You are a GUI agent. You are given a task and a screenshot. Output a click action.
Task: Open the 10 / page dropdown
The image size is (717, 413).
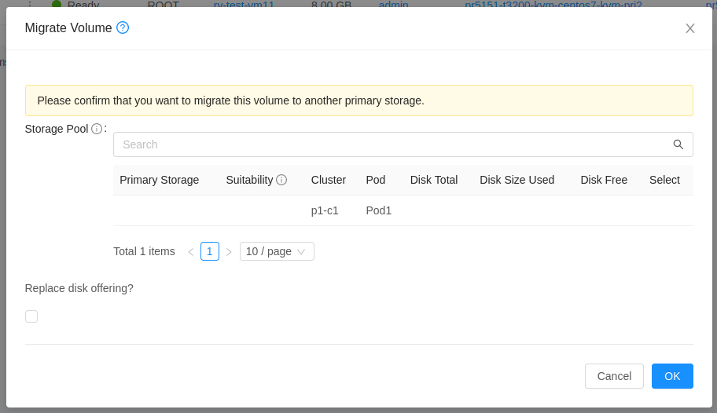coord(277,251)
